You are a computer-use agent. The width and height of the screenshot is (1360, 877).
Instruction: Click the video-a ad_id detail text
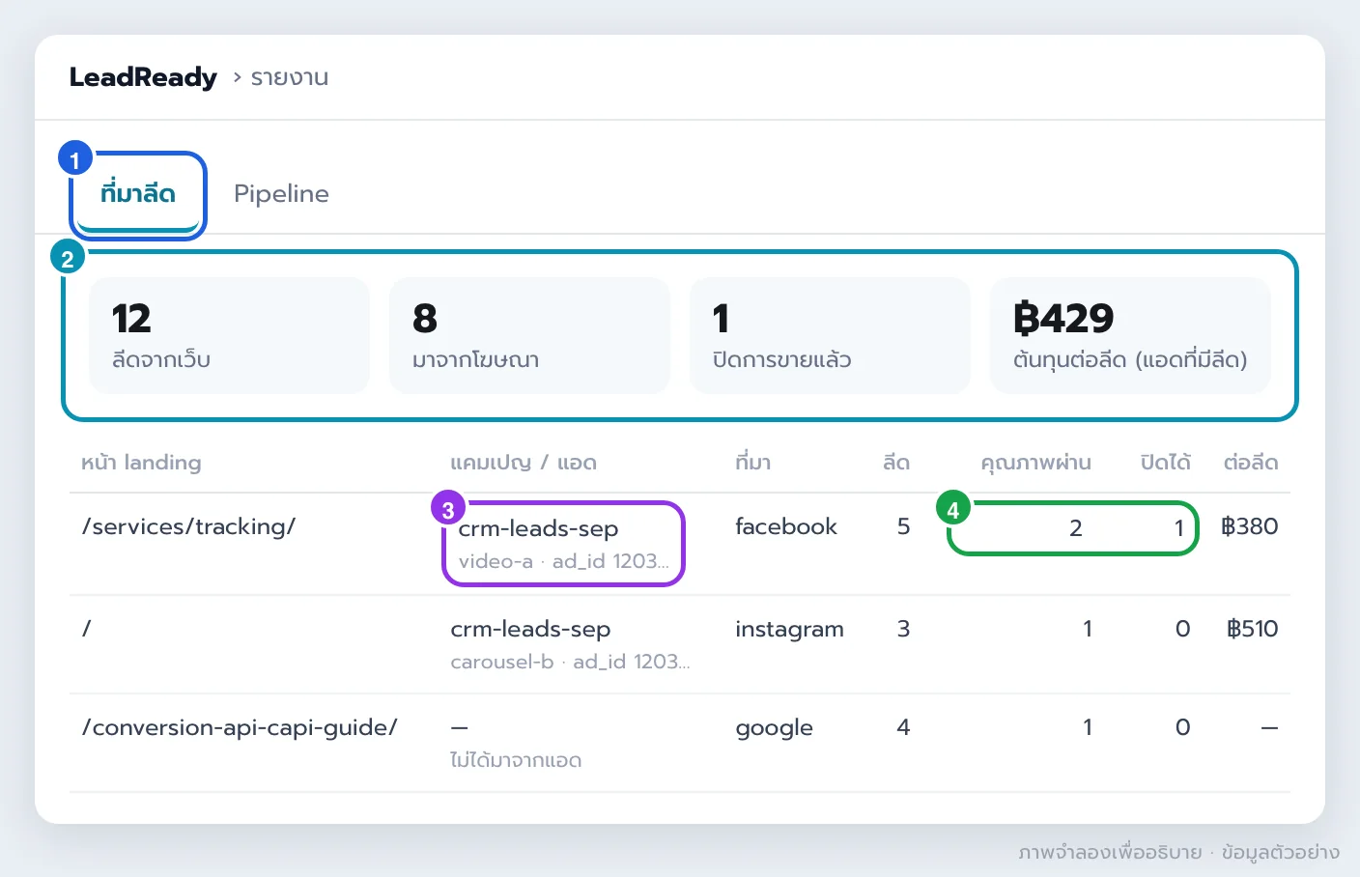click(563, 561)
